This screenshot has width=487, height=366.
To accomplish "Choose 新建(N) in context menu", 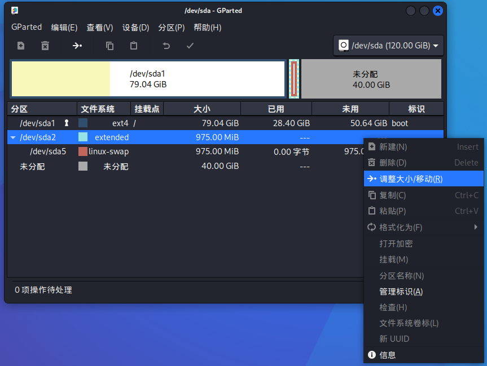I will click(x=424, y=147).
